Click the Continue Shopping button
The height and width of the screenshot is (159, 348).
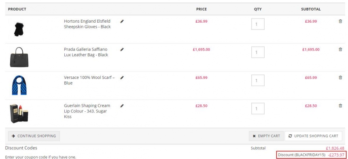(34, 136)
